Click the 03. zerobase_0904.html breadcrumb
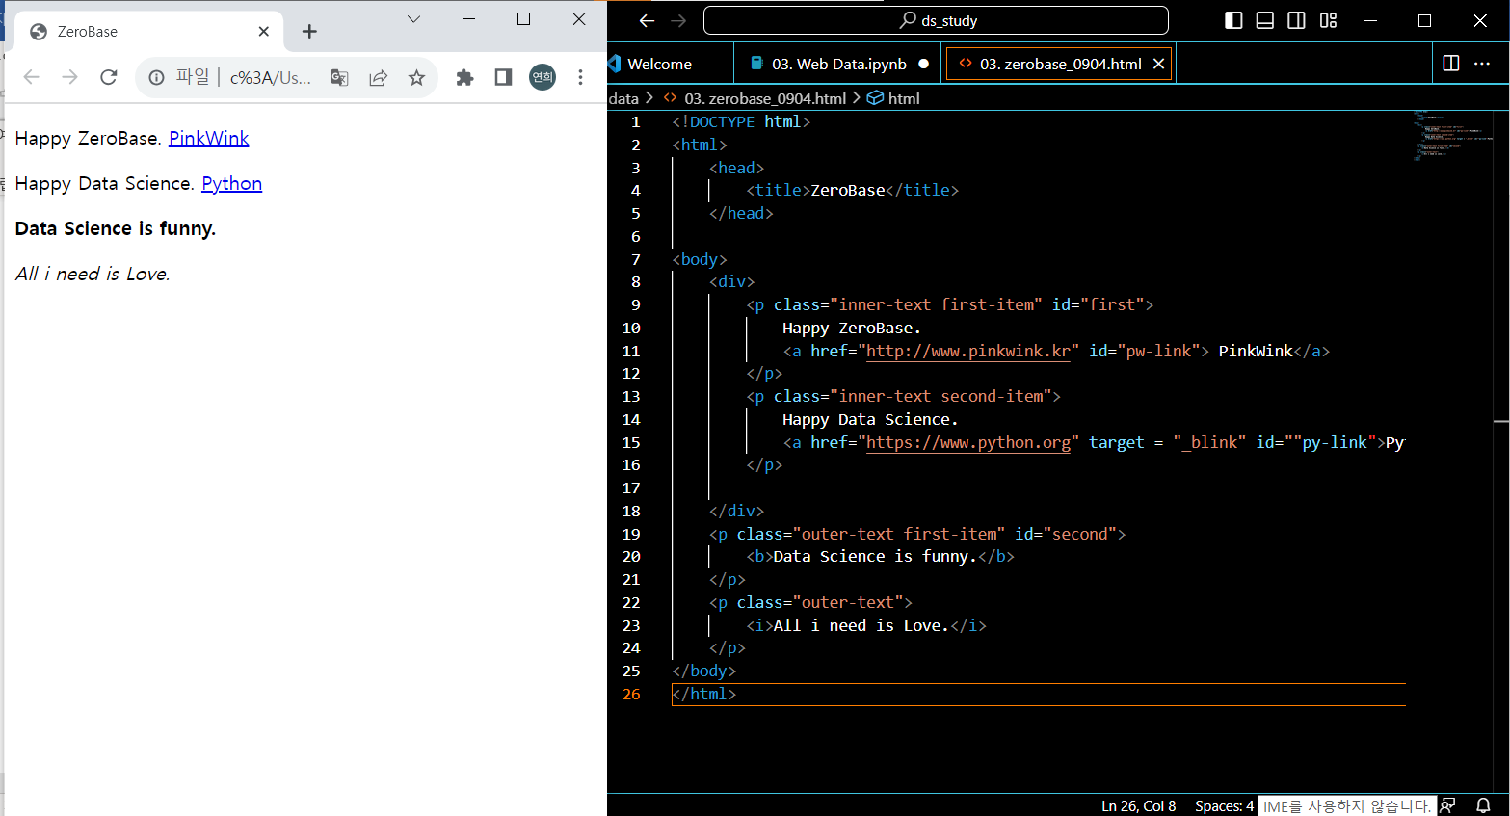 coord(765,98)
